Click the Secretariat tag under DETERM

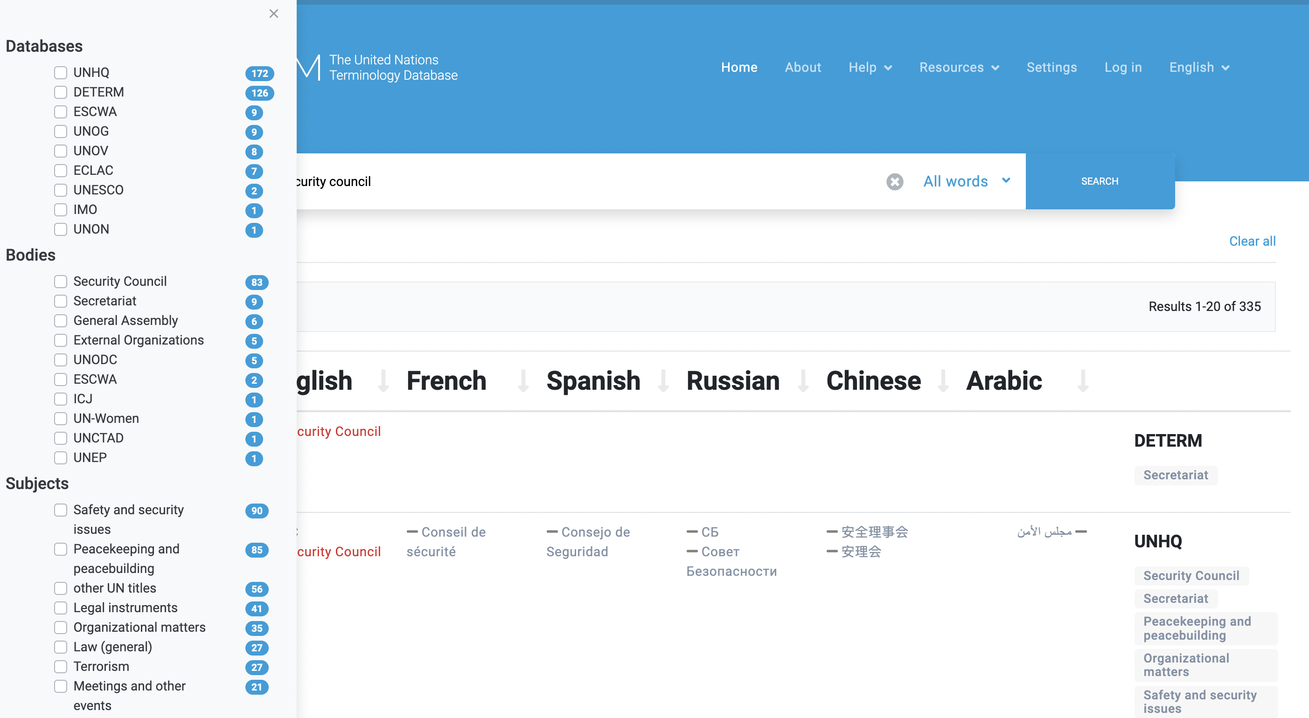(x=1176, y=475)
